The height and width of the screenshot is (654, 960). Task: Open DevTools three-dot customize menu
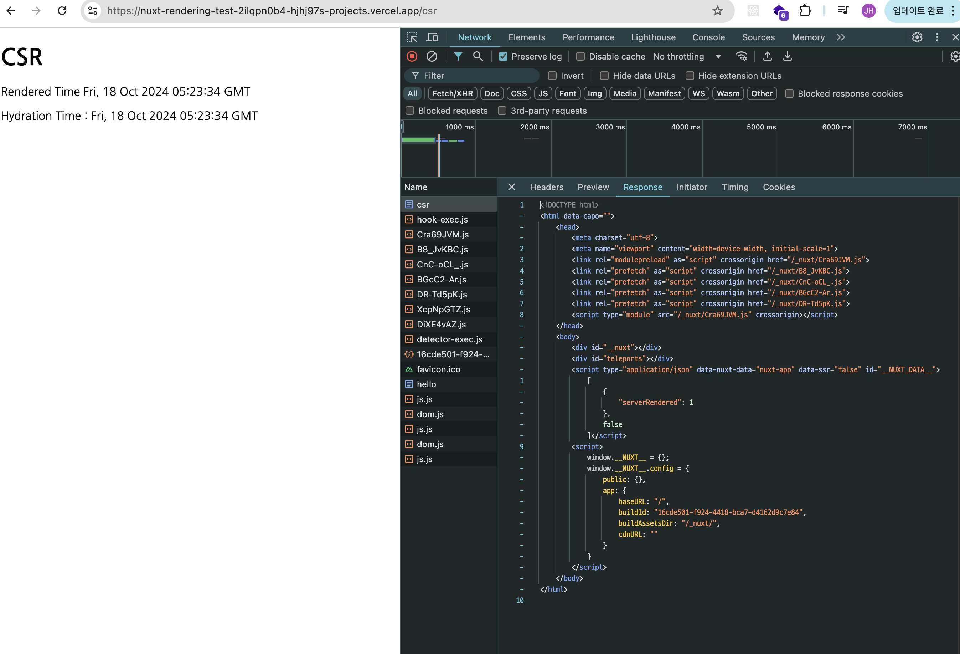point(937,37)
